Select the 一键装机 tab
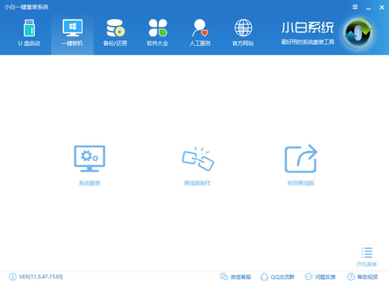The width and height of the screenshot is (389, 283). point(72,33)
